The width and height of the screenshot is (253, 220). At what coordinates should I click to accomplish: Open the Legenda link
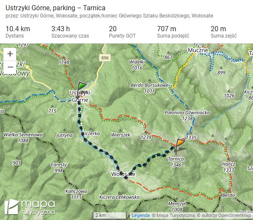140,215
